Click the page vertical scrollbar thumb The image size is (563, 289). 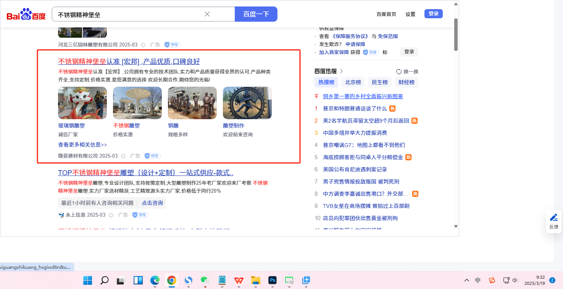[x=456, y=34]
